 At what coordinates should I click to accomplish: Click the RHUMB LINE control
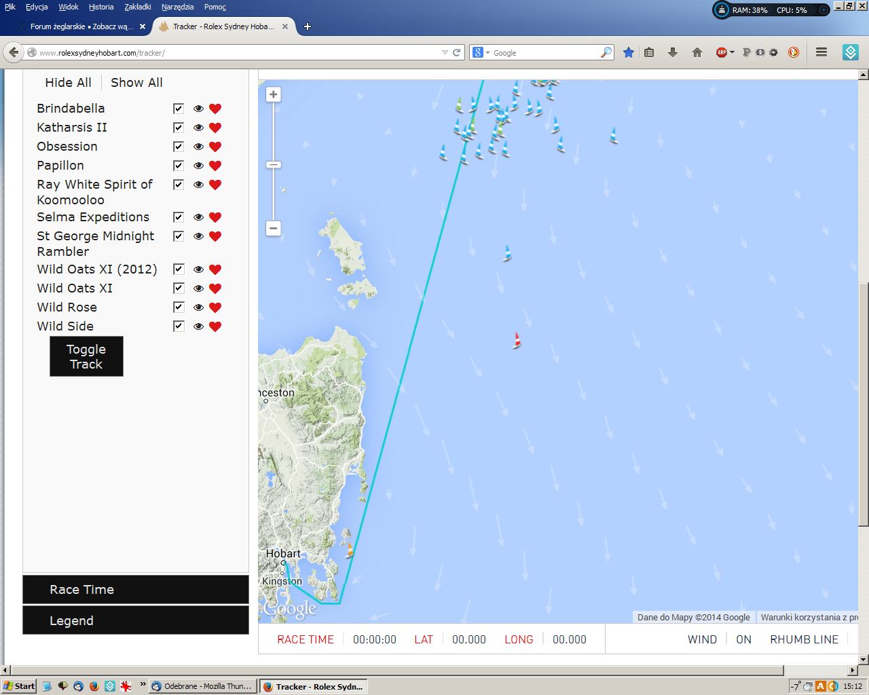coord(804,639)
